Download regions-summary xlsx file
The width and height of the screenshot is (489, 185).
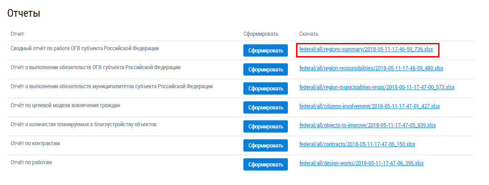pyautogui.click(x=366, y=49)
